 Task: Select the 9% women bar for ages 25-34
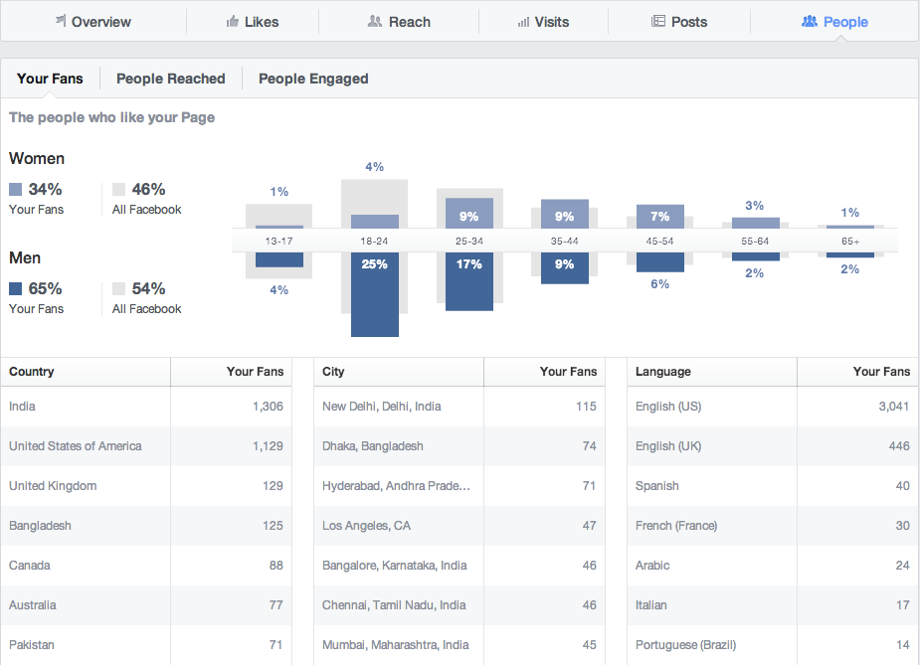coord(468,215)
